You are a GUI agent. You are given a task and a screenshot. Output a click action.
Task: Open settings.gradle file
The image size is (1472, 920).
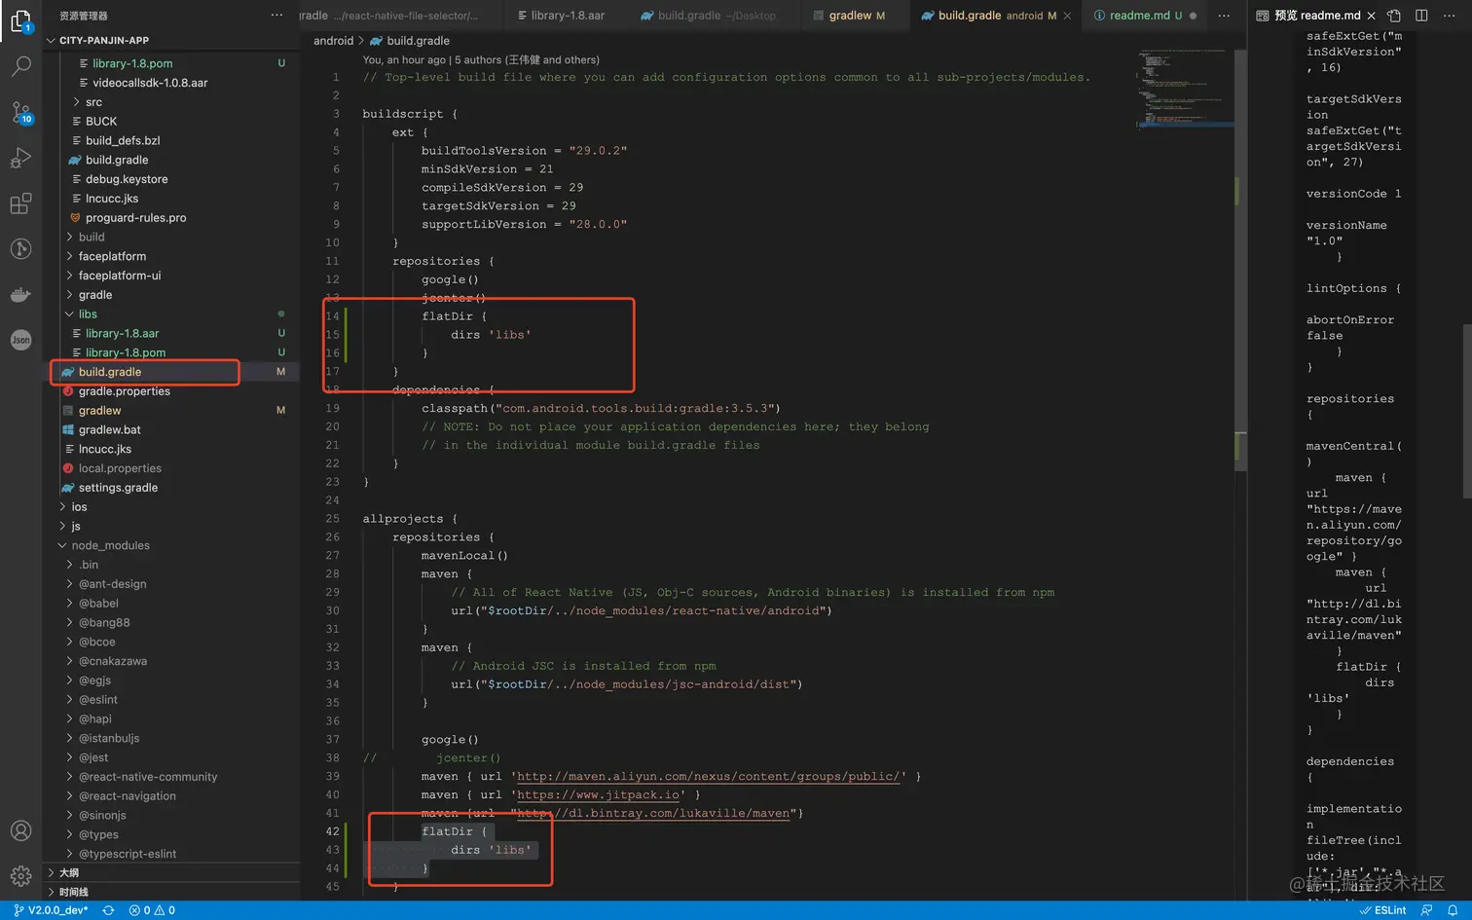[x=118, y=488]
